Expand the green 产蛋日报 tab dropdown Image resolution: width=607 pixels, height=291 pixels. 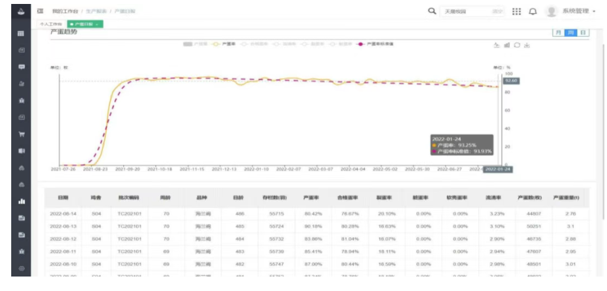tap(86, 24)
